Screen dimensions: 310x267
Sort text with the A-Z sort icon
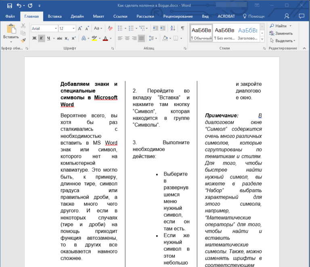coord(173,29)
